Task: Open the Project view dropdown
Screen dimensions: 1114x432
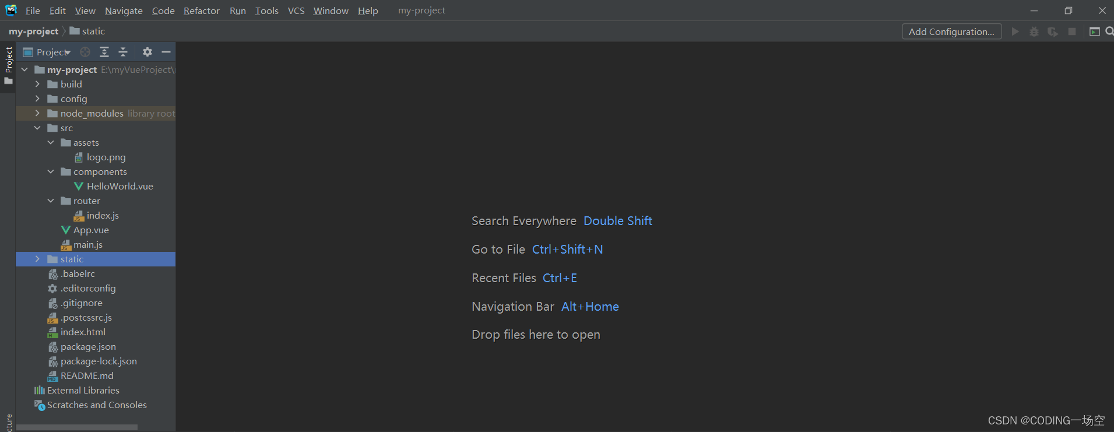Action: coord(47,52)
